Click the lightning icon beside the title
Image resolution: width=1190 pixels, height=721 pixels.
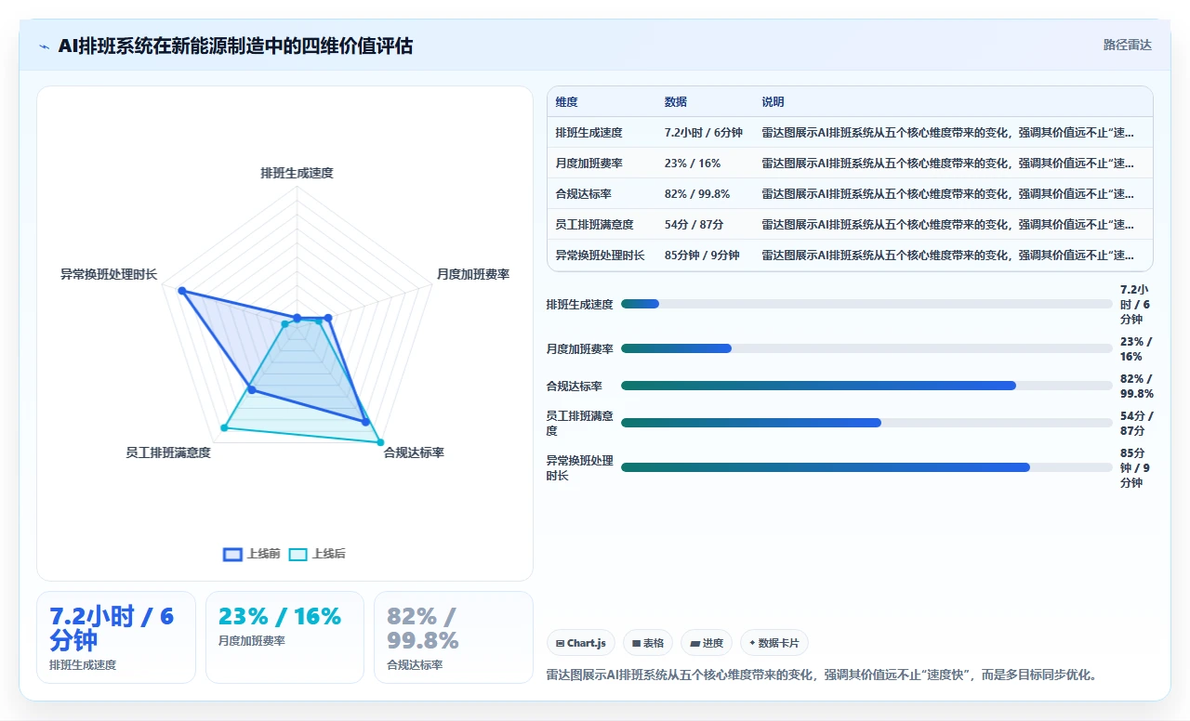[x=45, y=46]
